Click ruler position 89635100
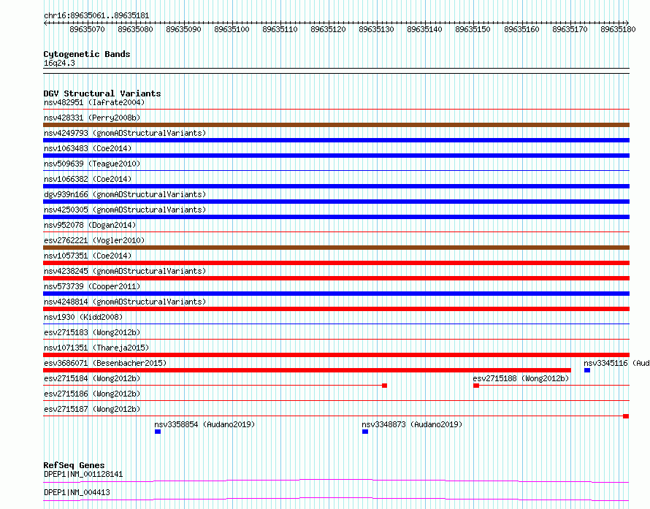Image resolution: width=650 pixels, height=509 pixels. (232, 29)
